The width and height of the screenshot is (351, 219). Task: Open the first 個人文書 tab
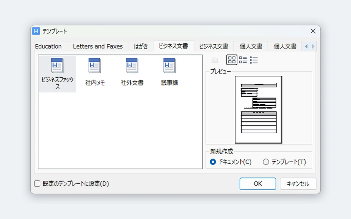point(251,46)
